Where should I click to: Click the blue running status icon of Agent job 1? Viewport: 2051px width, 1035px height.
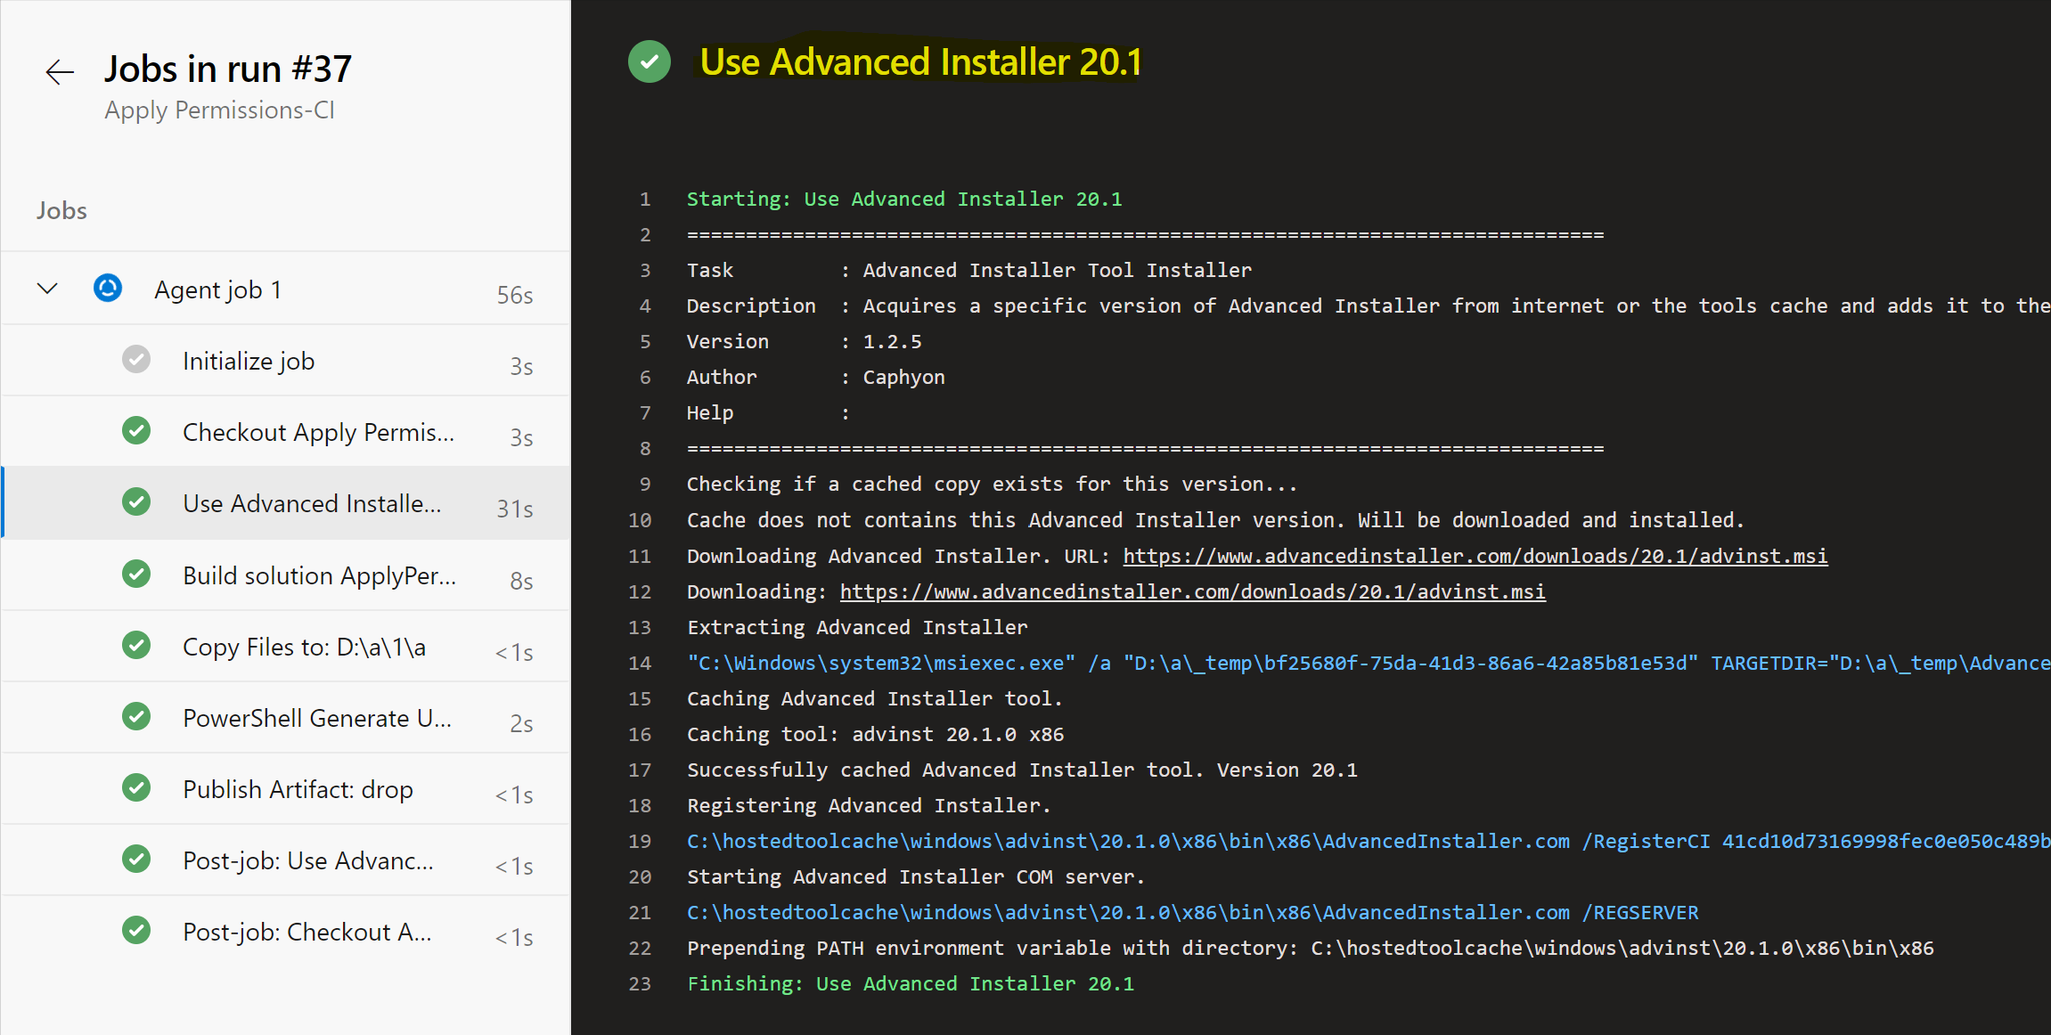coord(108,289)
